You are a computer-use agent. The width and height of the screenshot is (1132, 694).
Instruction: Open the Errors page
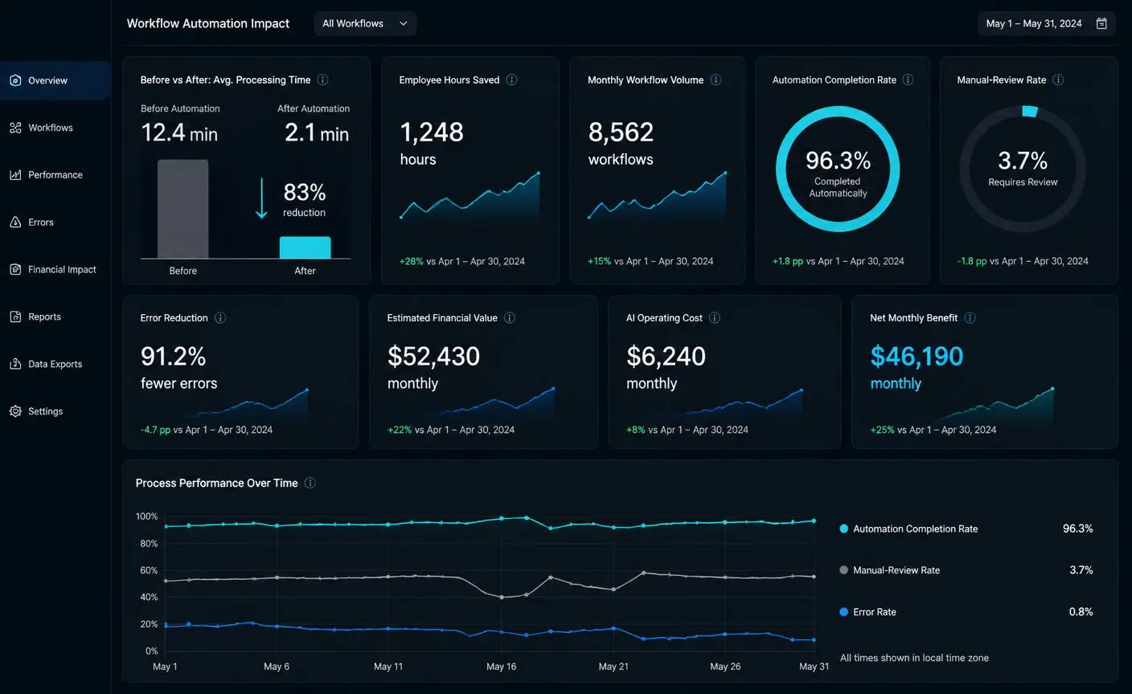tap(55, 222)
